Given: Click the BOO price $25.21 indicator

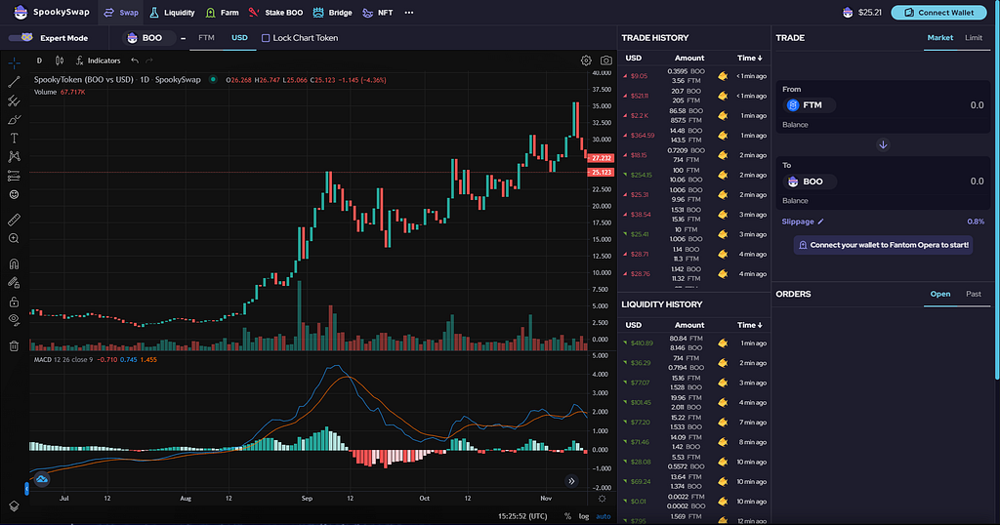Looking at the screenshot, I should tap(862, 12).
